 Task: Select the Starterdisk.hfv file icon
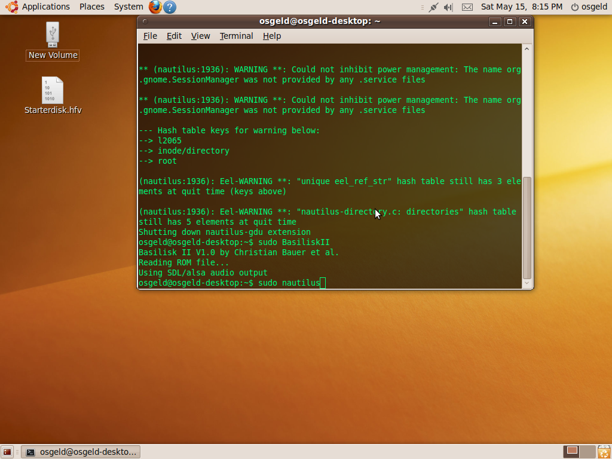point(53,90)
